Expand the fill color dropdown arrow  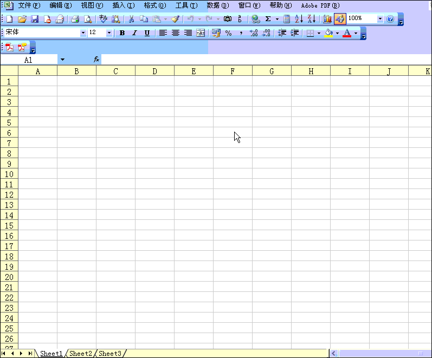[338, 34]
